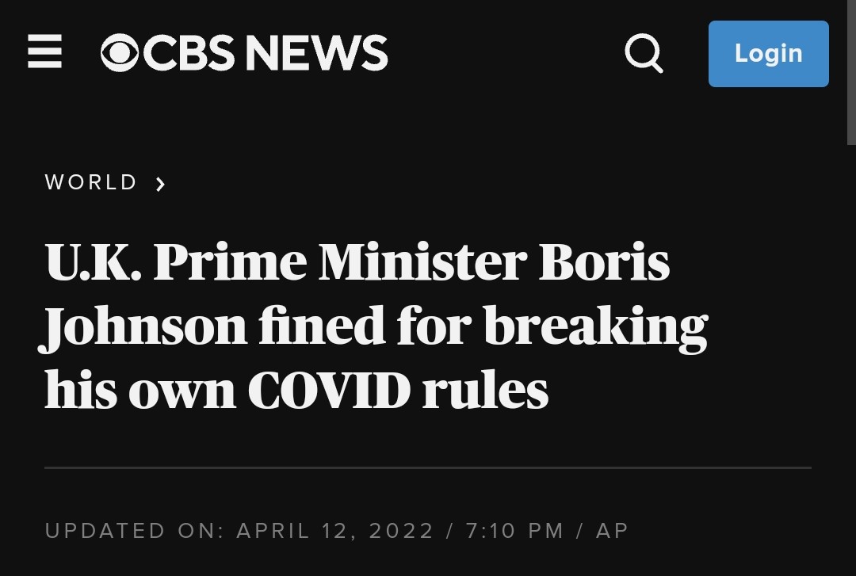856x576 pixels.
Task: Open the WORLD section link
Action: click(90, 182)
